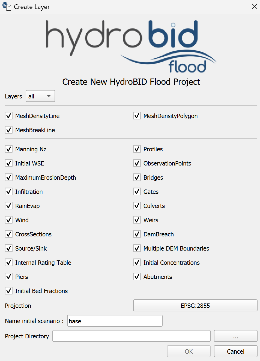Browse for project directory with ellipsis button

[235, 336]
